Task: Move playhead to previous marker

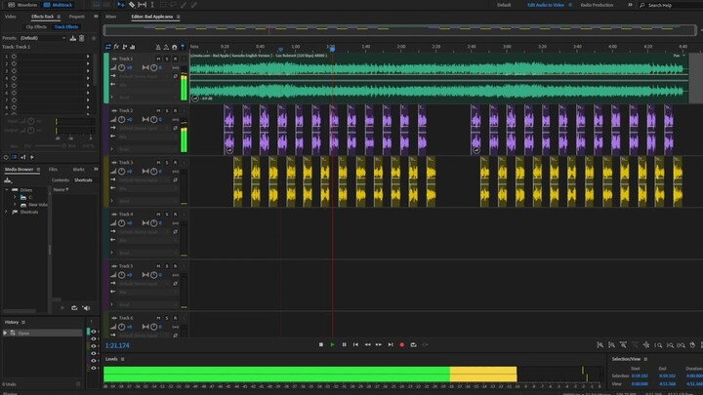Action: 355,345
